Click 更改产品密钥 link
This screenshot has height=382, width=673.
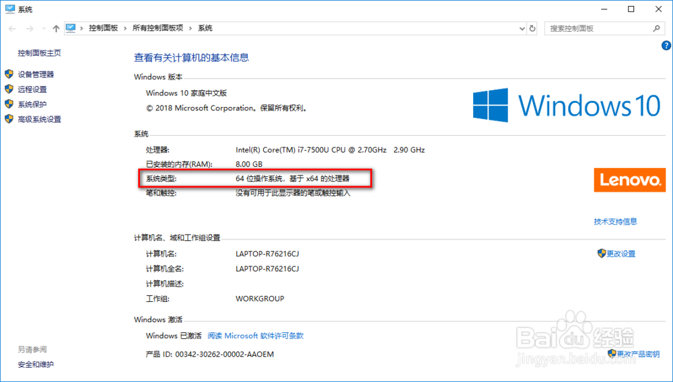pyautogui.click(x=638, y=354)
